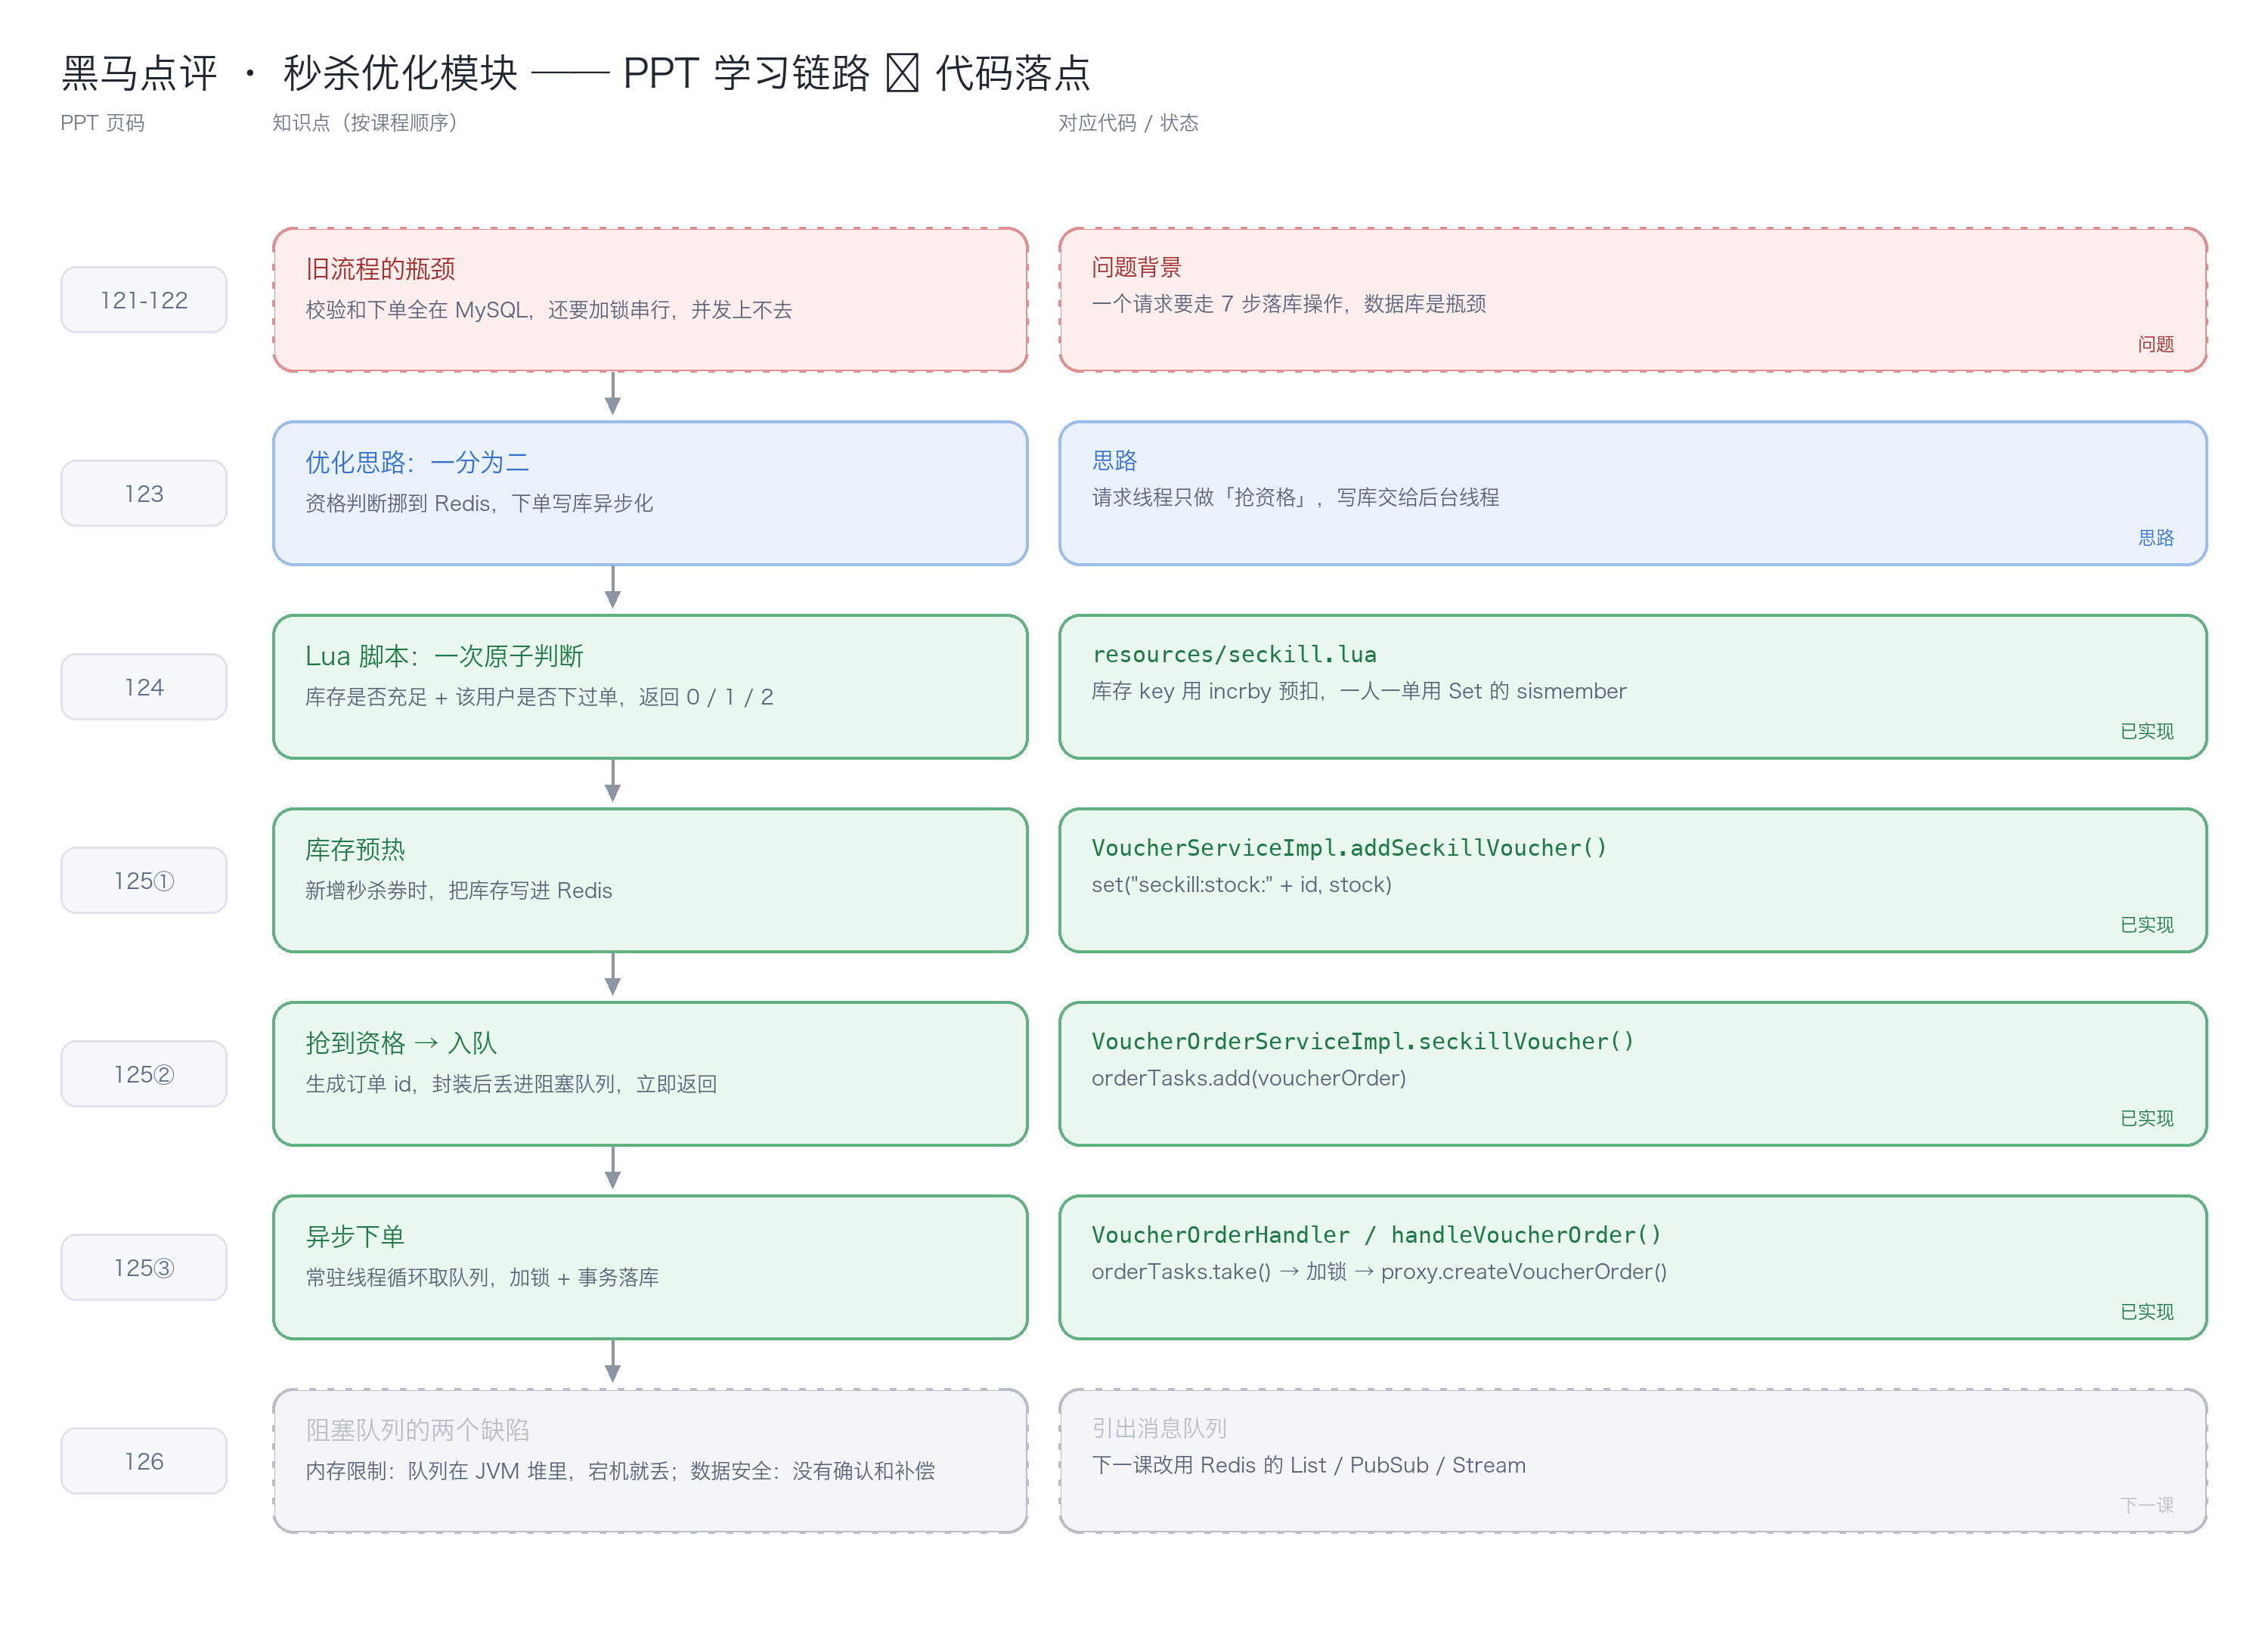Click the blue 思路 status tag

(x=2156, y=538)
